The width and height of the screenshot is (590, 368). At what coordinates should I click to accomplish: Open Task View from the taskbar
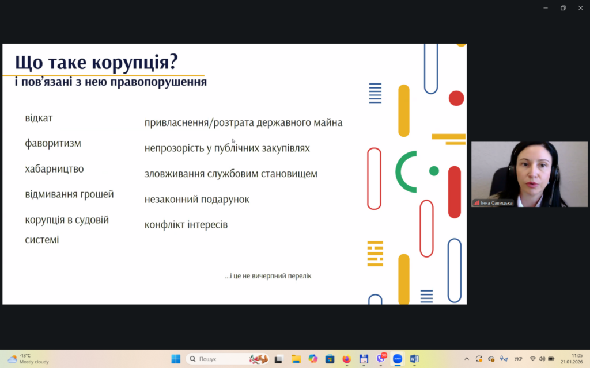click(x=278, y=359)
